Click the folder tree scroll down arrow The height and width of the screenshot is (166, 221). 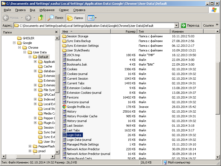[x=57, y=152]
